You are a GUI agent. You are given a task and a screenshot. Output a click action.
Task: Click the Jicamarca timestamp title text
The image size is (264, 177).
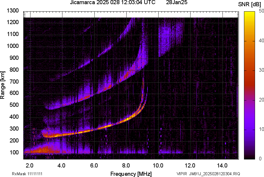tap(113, 3)
